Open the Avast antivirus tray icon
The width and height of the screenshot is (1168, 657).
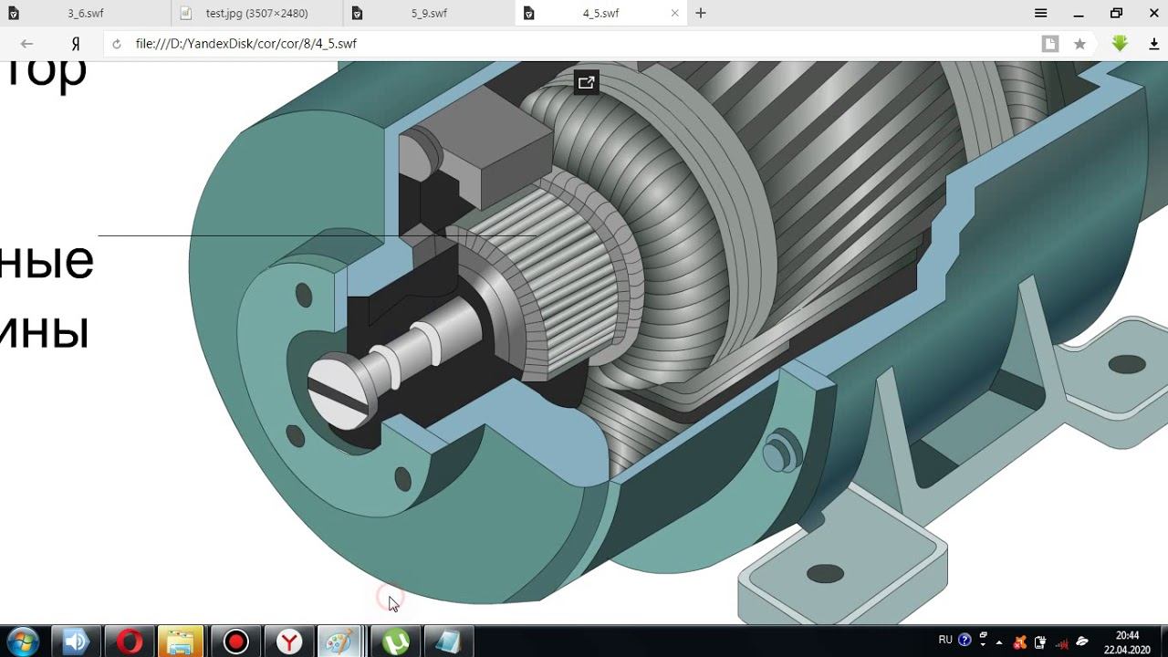click(x=1020, y=641)
